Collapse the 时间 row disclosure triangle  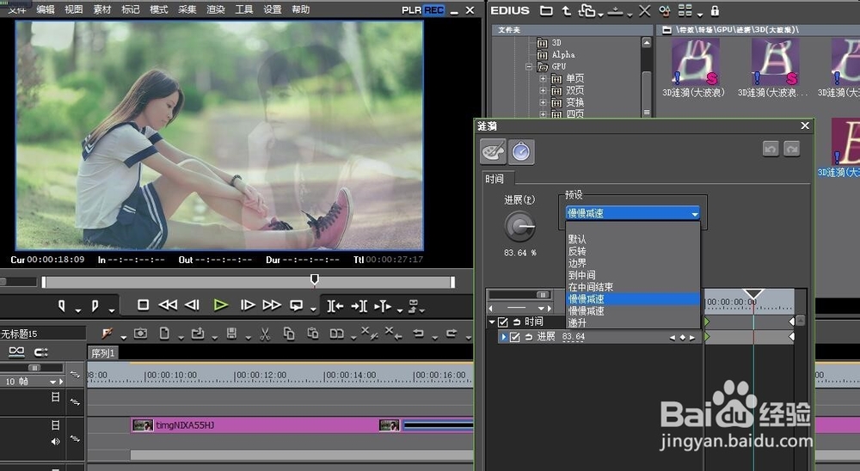492,321
